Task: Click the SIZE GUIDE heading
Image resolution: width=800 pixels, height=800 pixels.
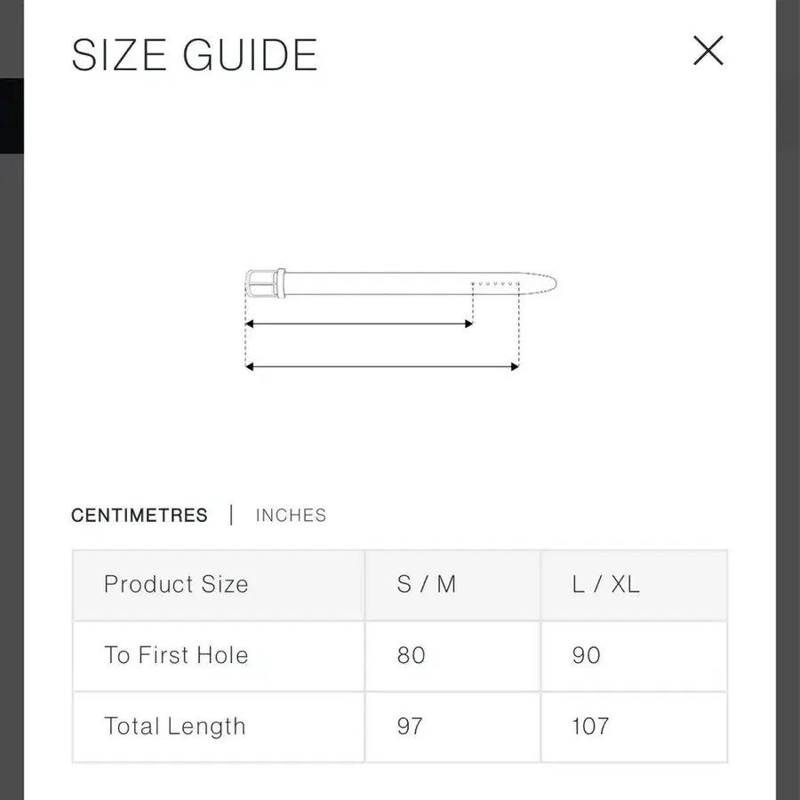Action: pos(195,55)
